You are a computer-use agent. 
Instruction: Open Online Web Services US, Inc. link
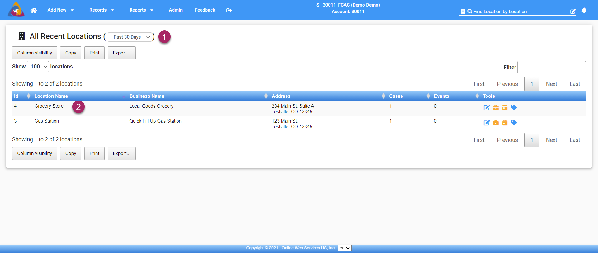309,248
